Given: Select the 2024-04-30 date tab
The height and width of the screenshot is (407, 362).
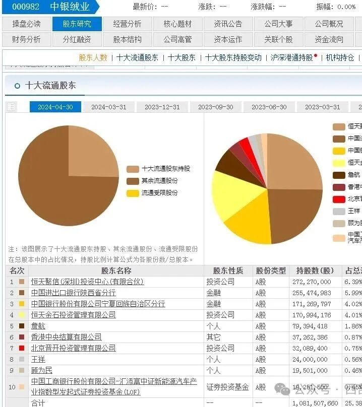Looking at the screenshot, I should click(x=55, y=107).
